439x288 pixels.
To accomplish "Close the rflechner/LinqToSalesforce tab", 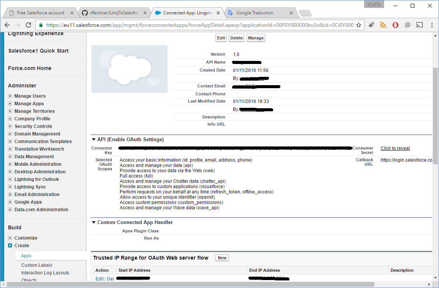I will tap(145, 13).
